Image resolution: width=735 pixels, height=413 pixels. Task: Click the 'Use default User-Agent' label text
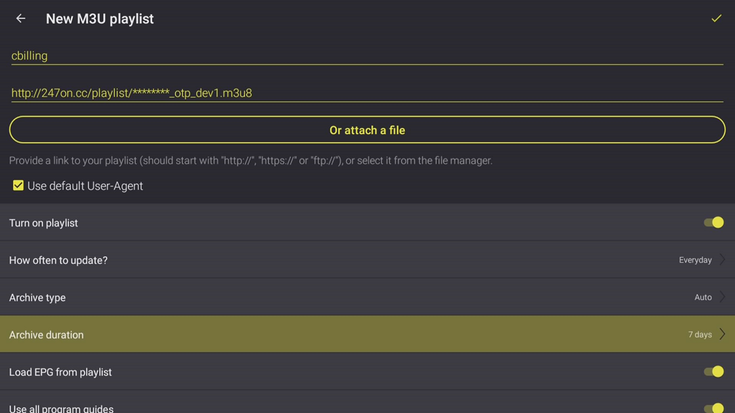tap(85, 186)
